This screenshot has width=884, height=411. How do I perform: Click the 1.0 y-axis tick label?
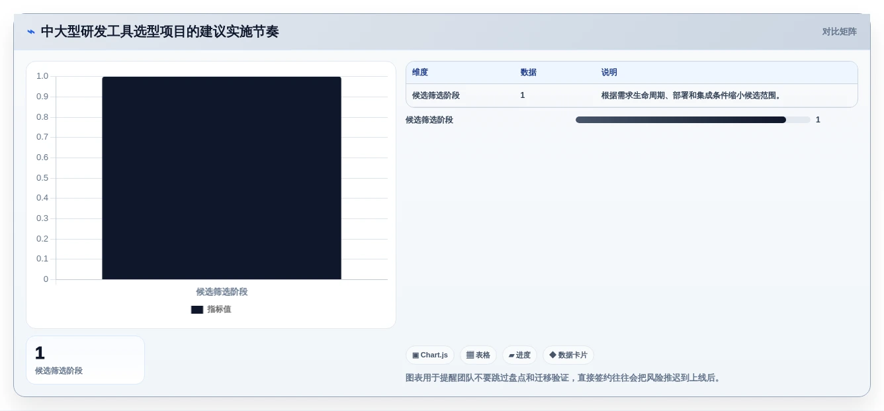(42, 76)
